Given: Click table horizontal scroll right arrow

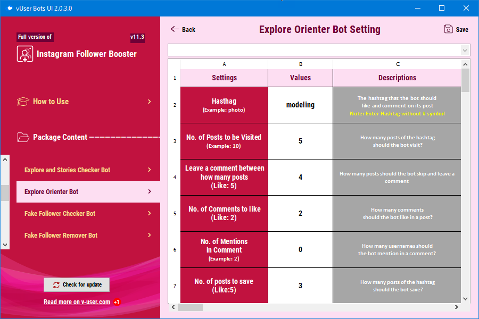Looking at the screenshot, I should coord(457,307).
